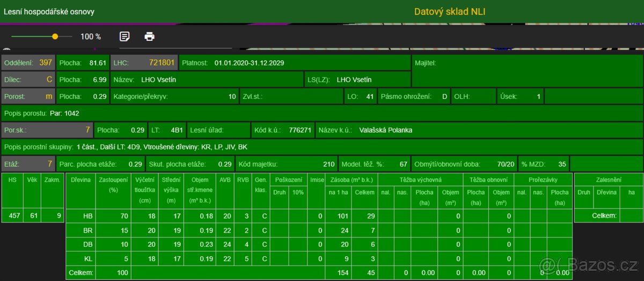Adjust the yellow zoom slider handle
This screenshot has height=281, width=644.
click(x=55, y=37)
